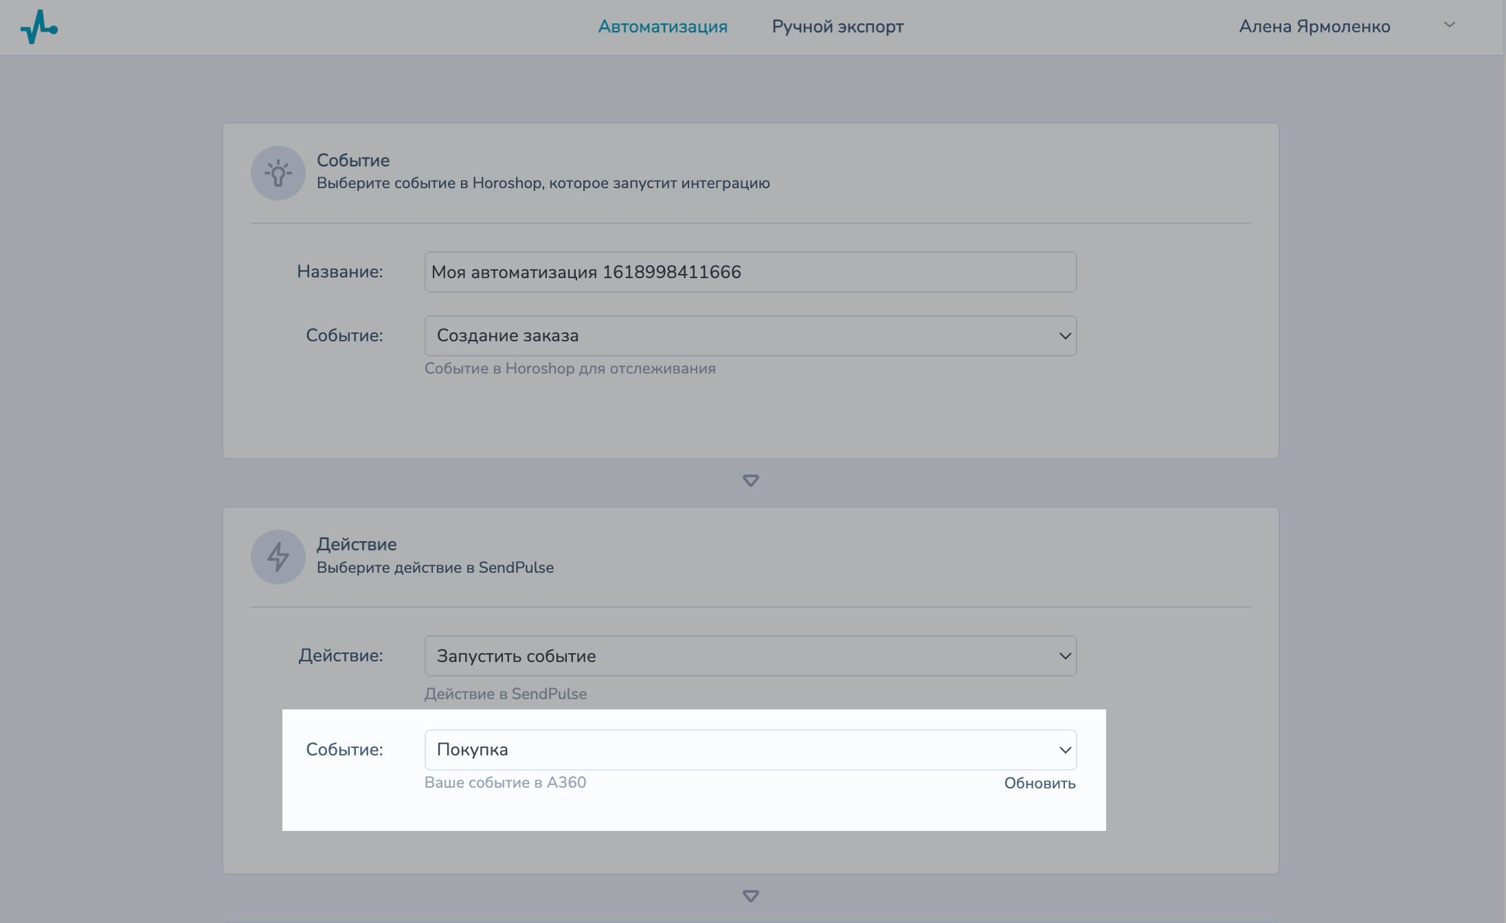Open the Покупка event dropdown

(x=750, y=750)
